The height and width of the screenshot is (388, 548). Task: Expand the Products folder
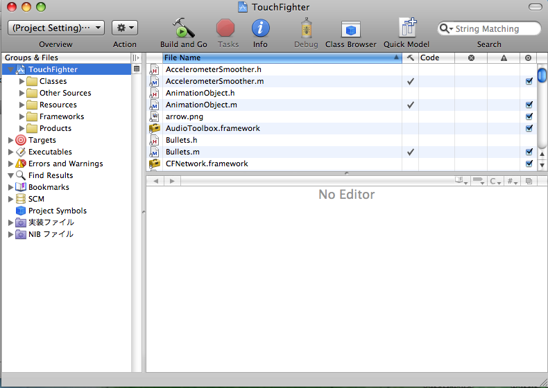(22, 128)
